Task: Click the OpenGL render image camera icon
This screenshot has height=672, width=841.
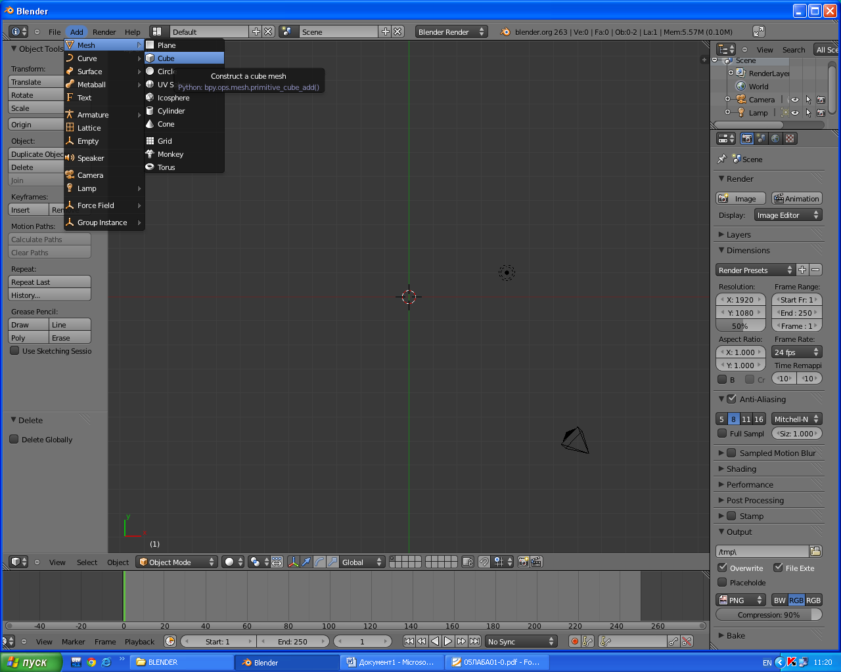Action: [524, 562]
